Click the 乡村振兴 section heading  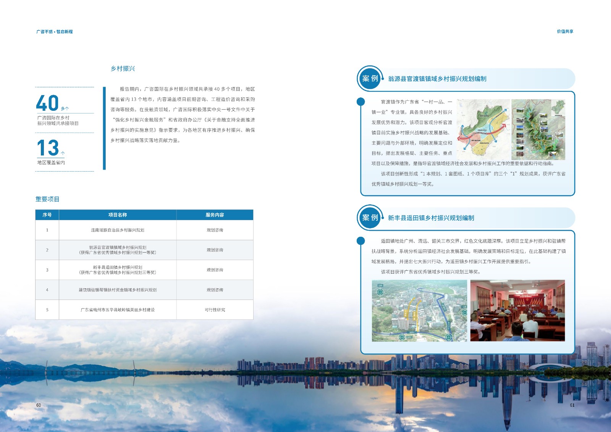pyautogui.click(x=123, y=69)
